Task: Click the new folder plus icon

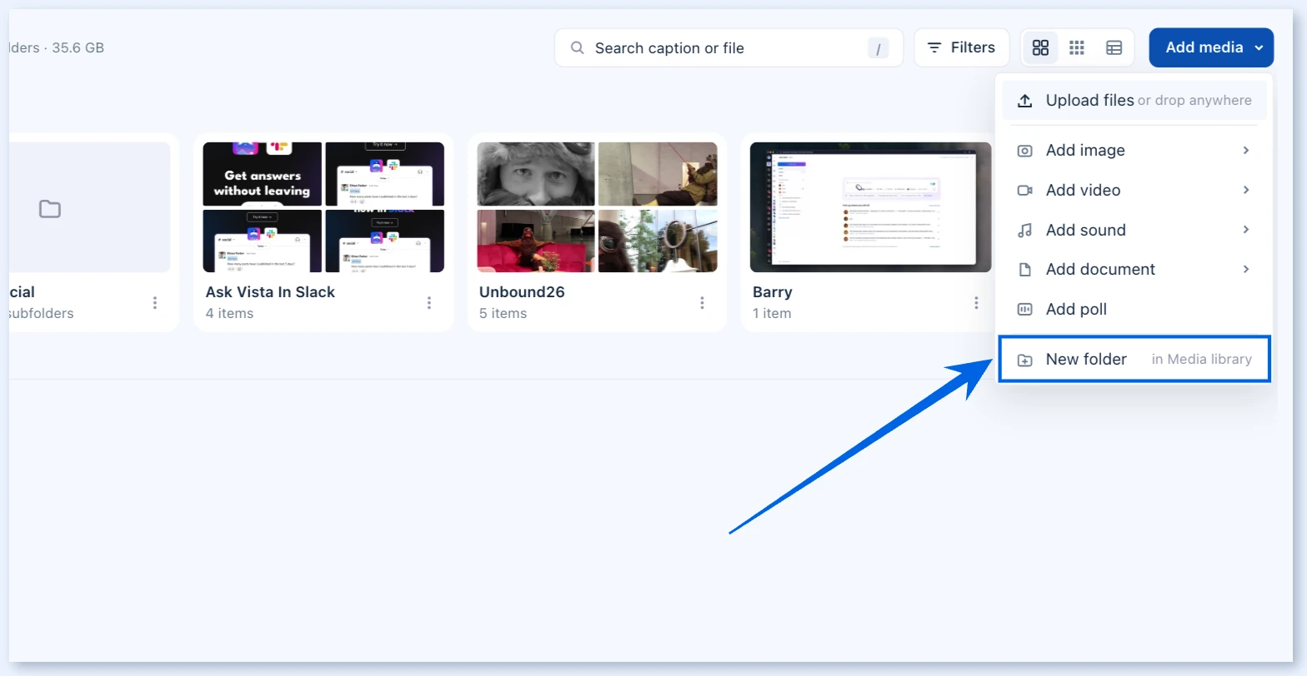Action: click(x=1025, y=360)
